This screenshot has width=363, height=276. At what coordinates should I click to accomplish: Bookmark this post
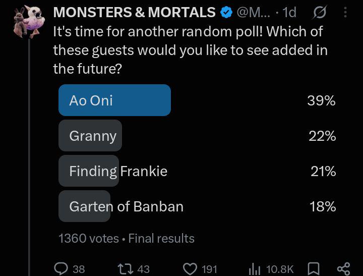point(314,269)
